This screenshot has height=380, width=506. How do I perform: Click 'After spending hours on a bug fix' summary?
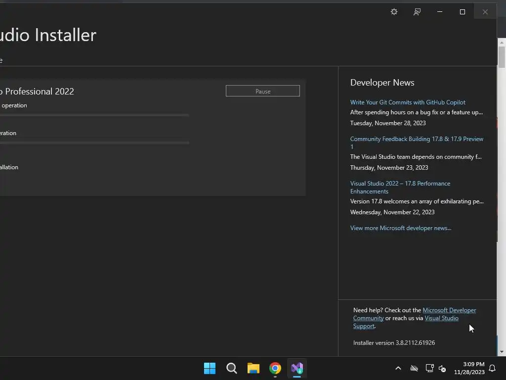coord(417,112)
